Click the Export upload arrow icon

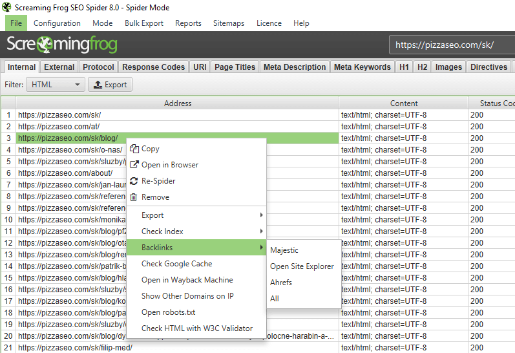point(98,85)
